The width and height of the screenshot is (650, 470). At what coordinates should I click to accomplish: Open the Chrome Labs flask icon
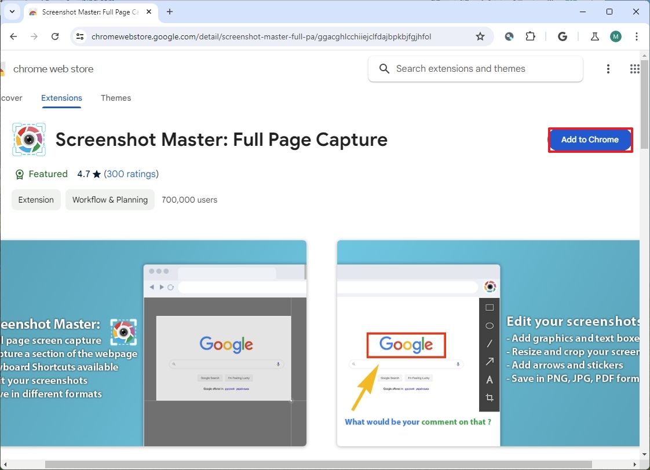(594, 36)
